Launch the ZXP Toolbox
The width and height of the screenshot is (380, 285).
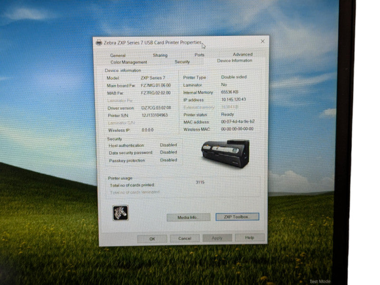click(237, 217)
